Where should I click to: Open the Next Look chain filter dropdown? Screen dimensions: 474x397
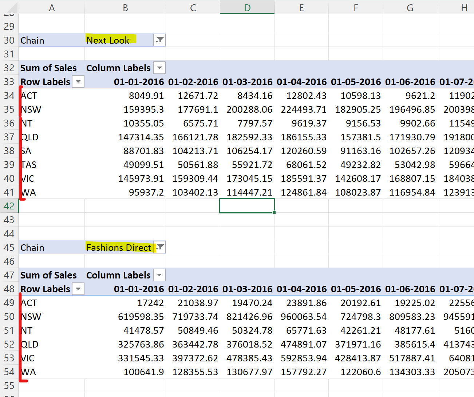pyautogui.click(x=159, y=40)
